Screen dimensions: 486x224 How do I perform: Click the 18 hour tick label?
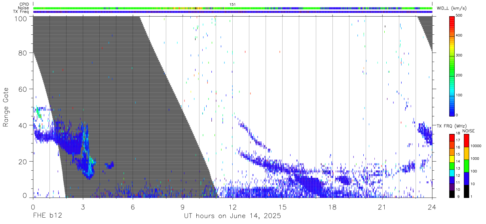coord(332,207)
